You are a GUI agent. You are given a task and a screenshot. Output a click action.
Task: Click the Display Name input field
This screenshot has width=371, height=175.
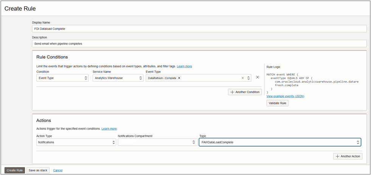coord(199,29)
